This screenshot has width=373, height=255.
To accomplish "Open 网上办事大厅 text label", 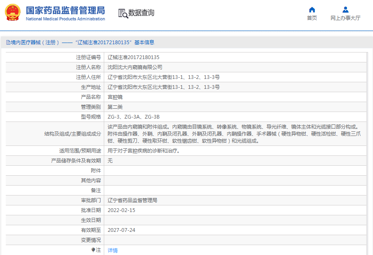I will pyautogui.click(x=345, y=18).
